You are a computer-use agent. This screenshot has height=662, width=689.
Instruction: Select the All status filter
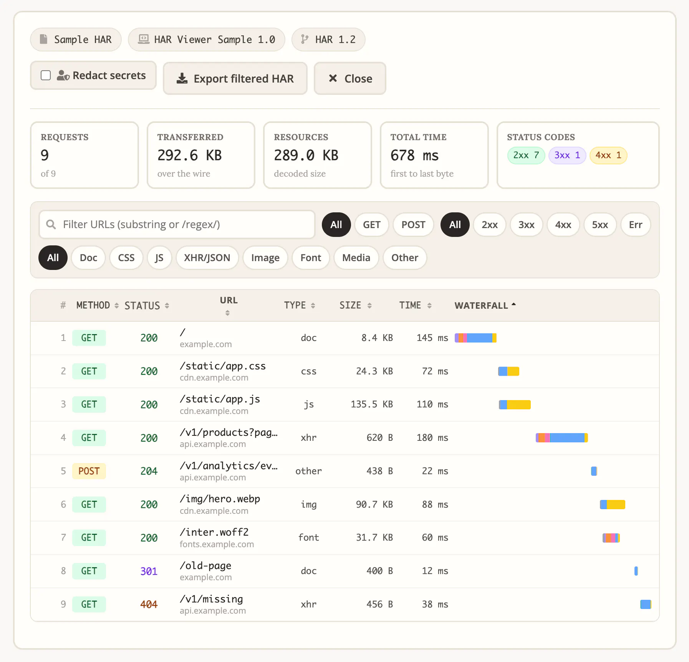pyautogui.click(x=455, y=225)
